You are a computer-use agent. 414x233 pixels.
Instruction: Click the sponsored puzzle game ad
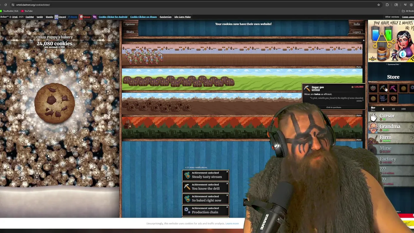pyautogui.click(x=391, y=41)
